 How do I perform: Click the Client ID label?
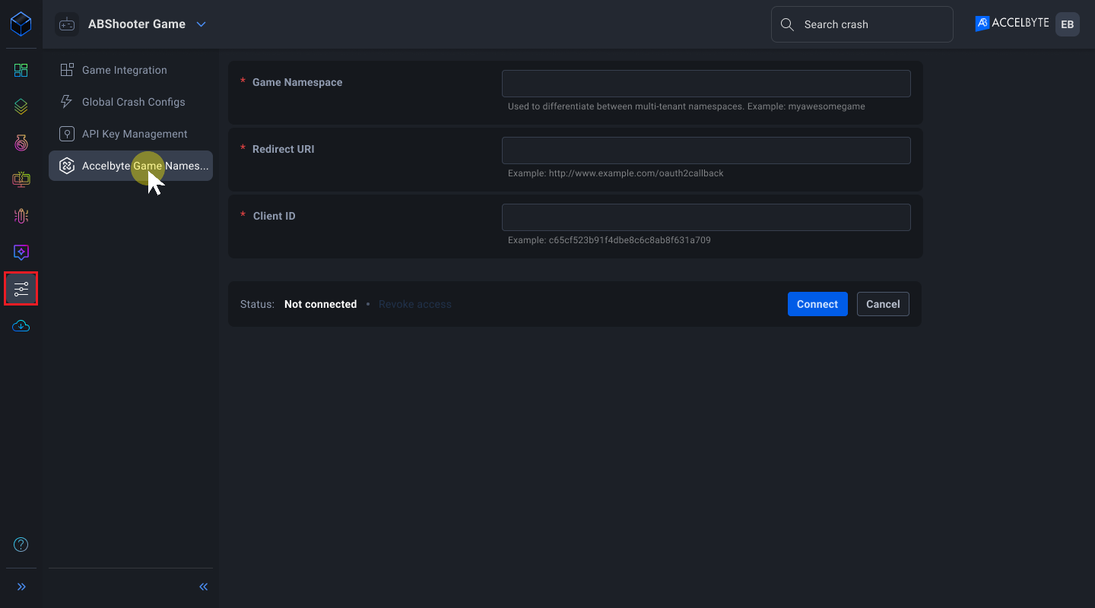pos(275,216)
